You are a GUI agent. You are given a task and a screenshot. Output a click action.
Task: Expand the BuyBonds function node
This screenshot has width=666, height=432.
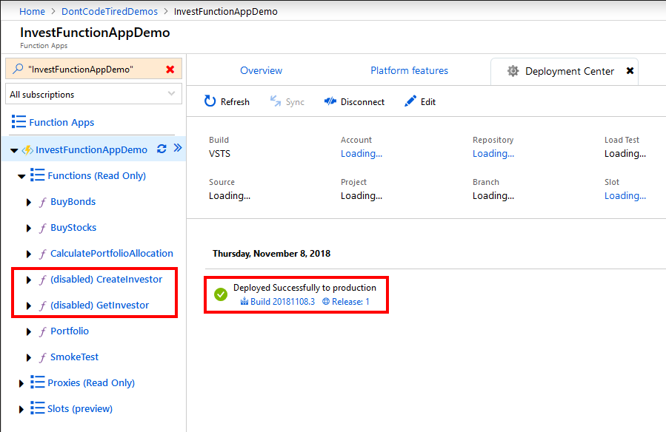[x=28, y=201]
